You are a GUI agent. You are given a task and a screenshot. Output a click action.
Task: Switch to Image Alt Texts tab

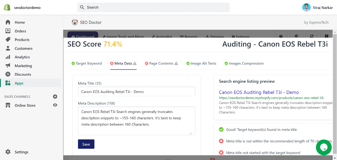click(201, 63)
